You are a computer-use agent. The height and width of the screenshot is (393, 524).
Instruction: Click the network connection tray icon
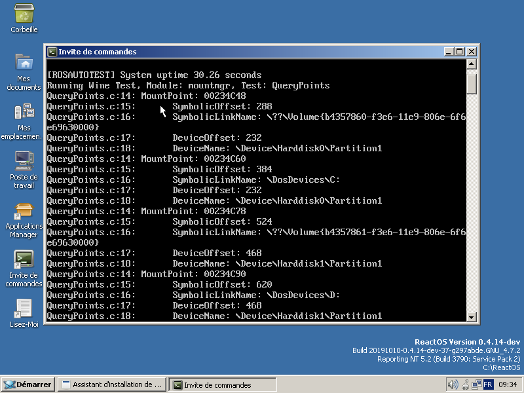tap(477, 384)
